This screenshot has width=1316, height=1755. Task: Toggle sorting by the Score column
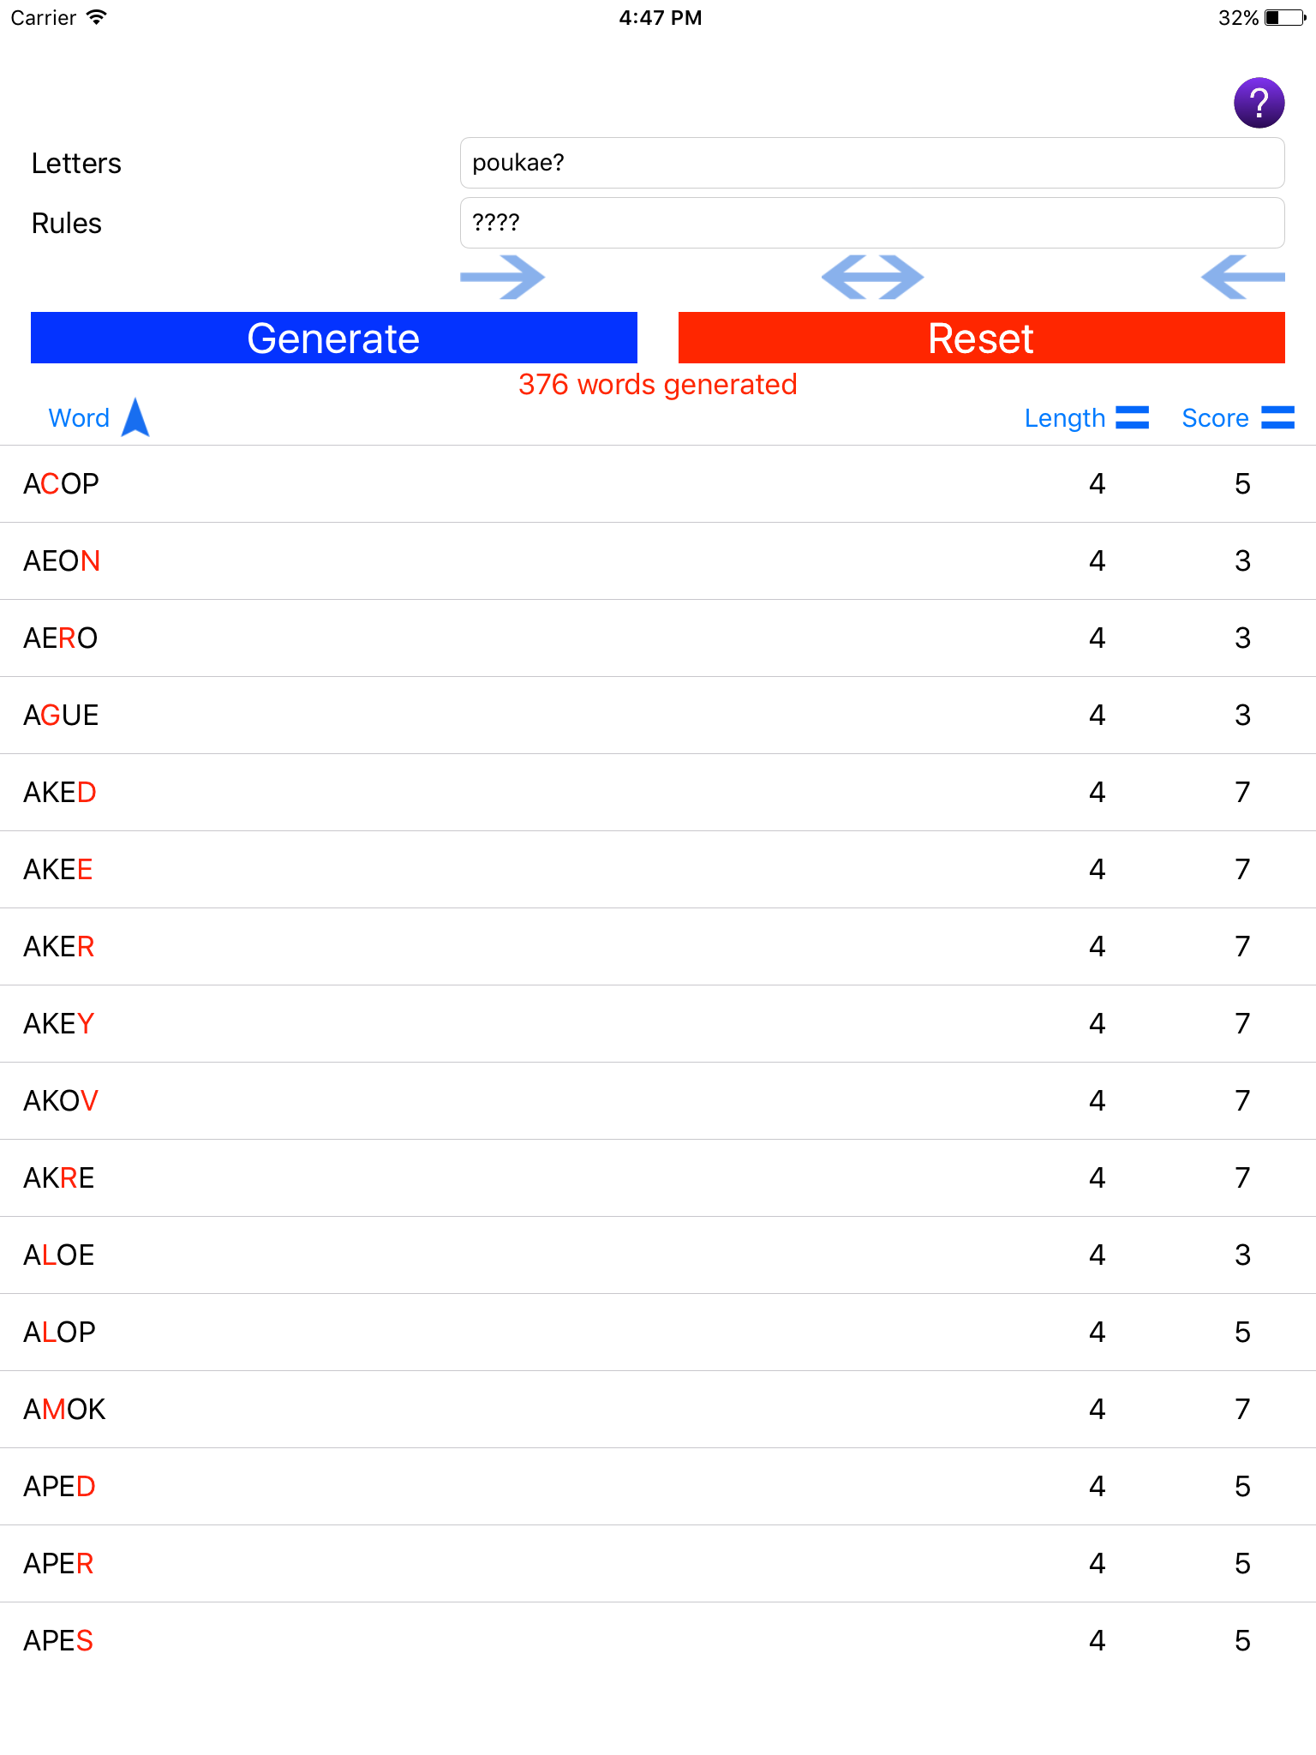1215,418
